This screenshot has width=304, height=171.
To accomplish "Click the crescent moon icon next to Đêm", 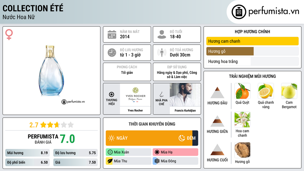I will pos(182,138).
